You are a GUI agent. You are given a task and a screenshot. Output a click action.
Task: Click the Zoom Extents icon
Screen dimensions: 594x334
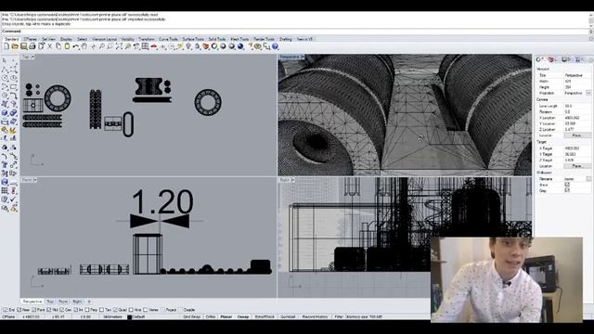point(119,46)
